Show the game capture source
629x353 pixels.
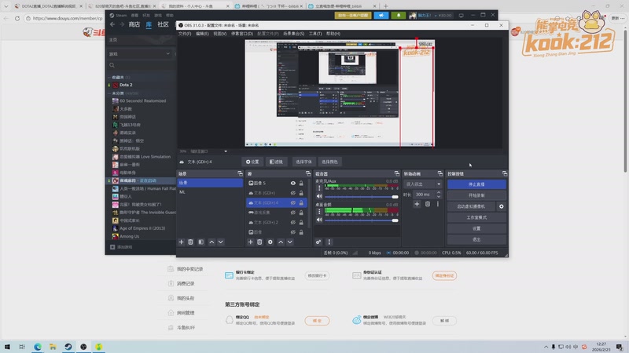pyautogui.click(x=292, y=213)
